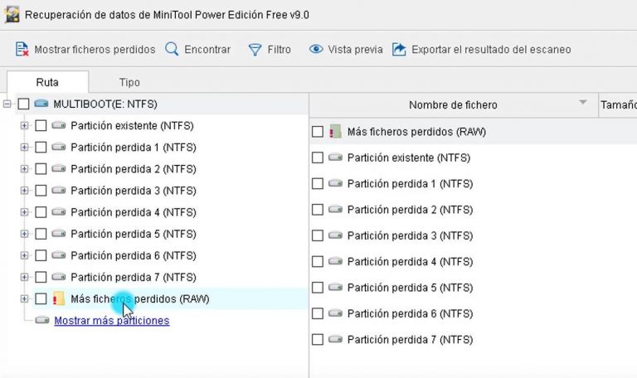Select Partición perdida 5 (NTFS) in file list
Viewport: 637px width, 378px height.
[410, 288]
